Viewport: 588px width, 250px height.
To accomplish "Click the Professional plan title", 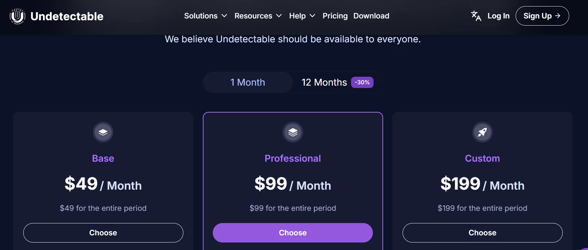I will point(293,158).
